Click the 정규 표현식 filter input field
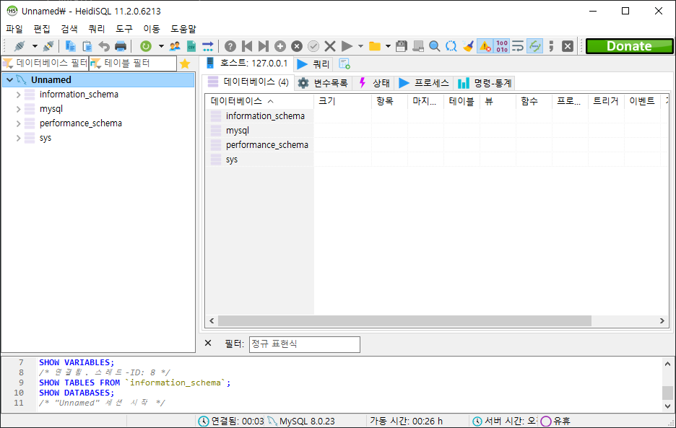Viewport: 676px width, 428px height. tap(304, 344)
